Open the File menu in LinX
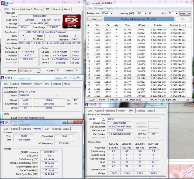194x179 pixels. (x=89, y=8)
